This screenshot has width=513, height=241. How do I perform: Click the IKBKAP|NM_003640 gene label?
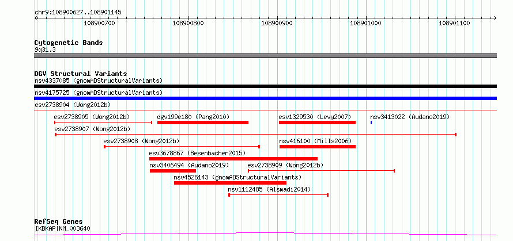[x=62, y=228]
